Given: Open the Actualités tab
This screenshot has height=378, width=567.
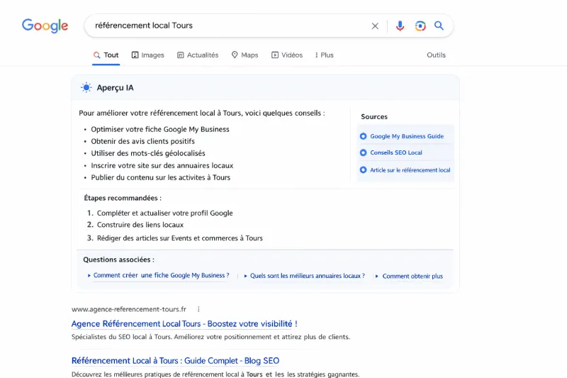Looking at the screenshot, I should [198, 55].
